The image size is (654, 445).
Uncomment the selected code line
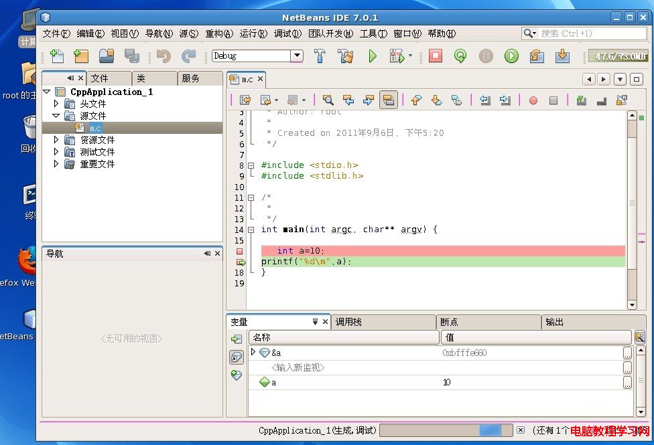point(602,100)
